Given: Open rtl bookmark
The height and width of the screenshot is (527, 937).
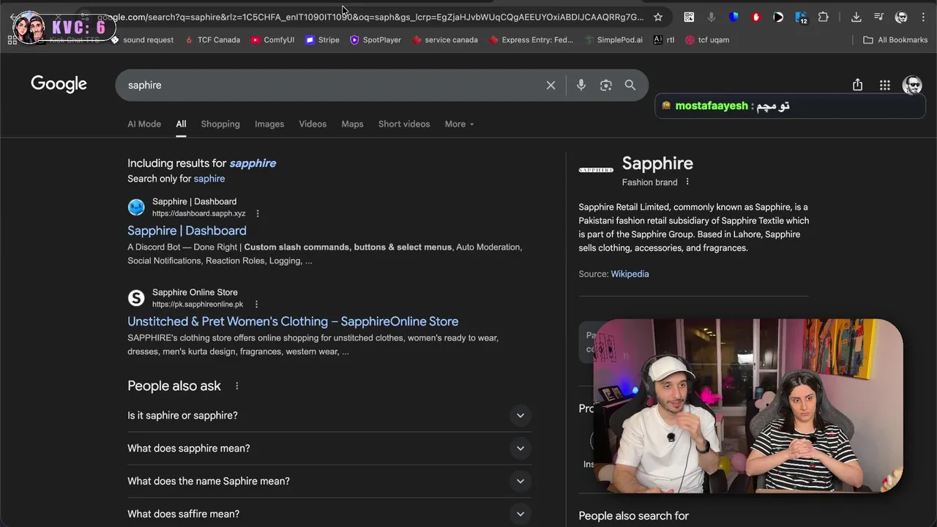Looking at the screenshot, I should pos(664,40).
